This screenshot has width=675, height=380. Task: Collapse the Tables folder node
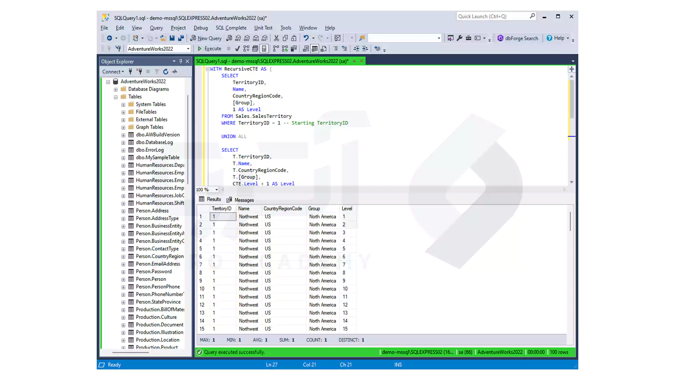point(116,97)
